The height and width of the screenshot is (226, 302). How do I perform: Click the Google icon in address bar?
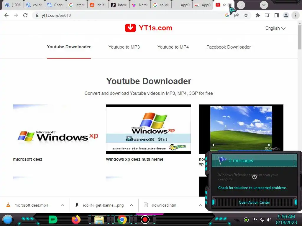227,15
